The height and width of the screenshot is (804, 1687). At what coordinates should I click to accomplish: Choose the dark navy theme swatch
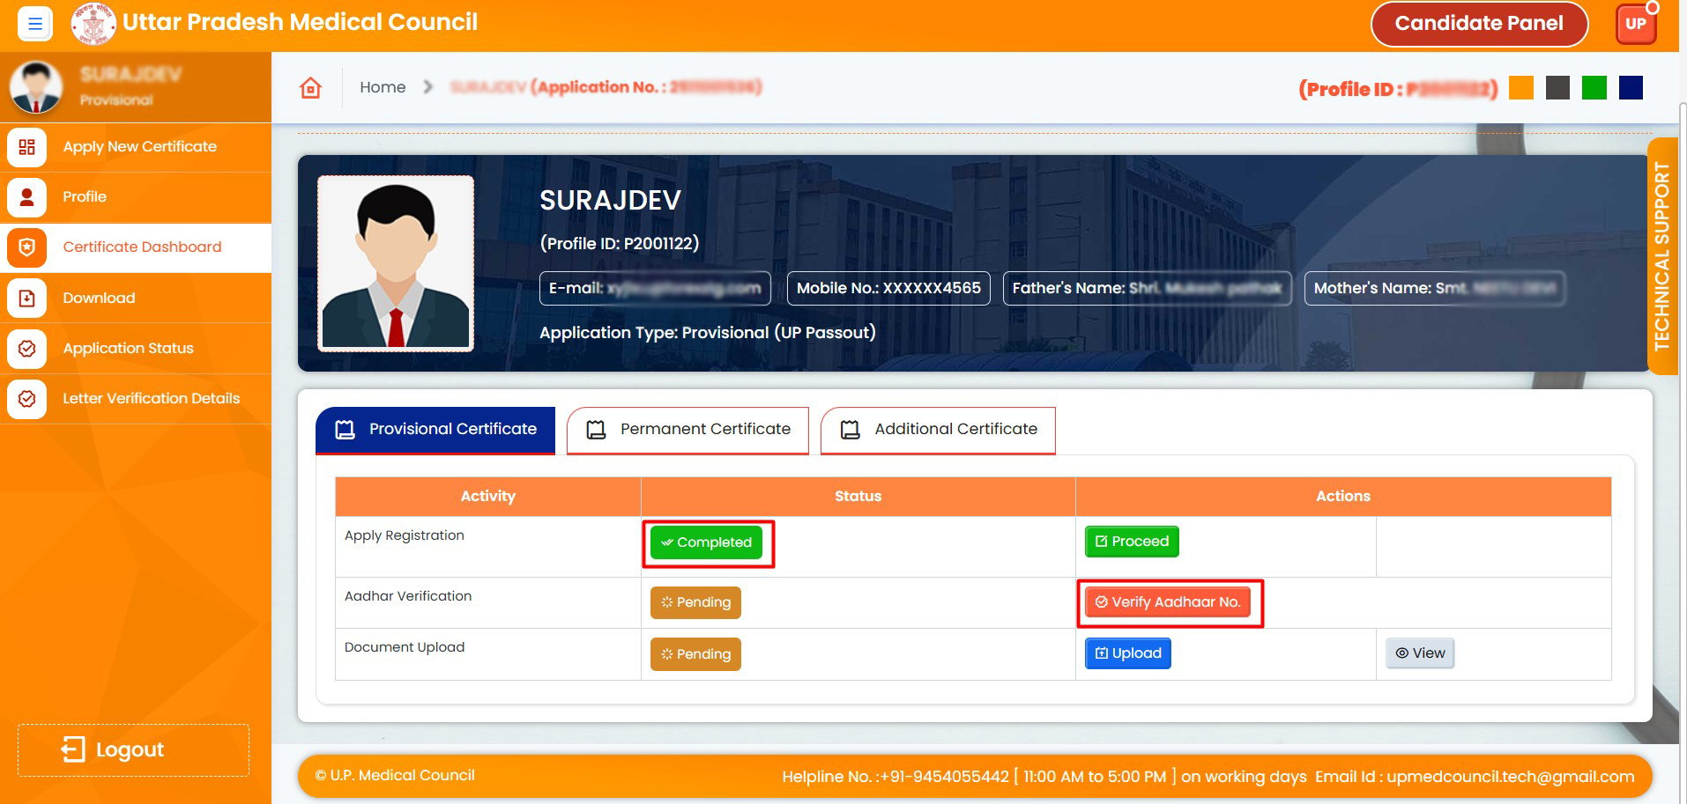tap(1631, 88)
